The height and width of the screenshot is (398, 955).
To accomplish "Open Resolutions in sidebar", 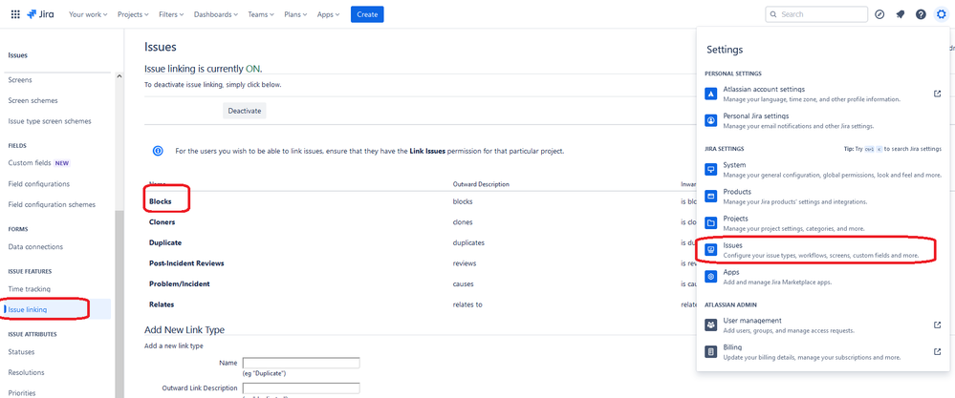I will point(26,372).
